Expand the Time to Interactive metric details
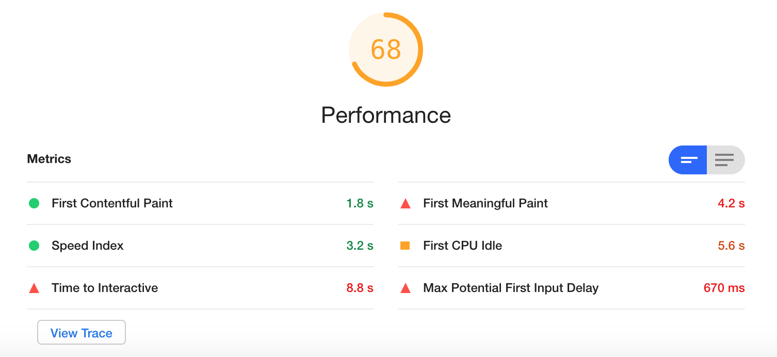 pyautogui.click(x=104, y=288)
